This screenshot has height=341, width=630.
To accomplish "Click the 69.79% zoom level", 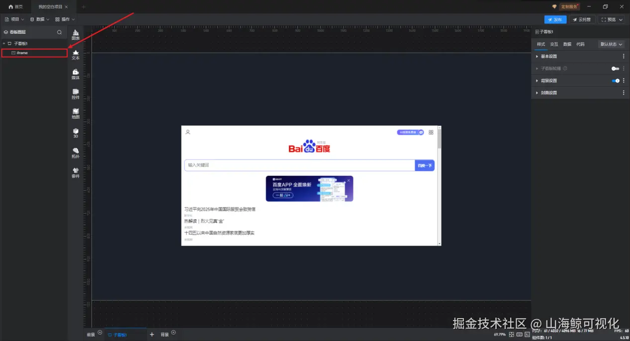I will tap(499, 335).
